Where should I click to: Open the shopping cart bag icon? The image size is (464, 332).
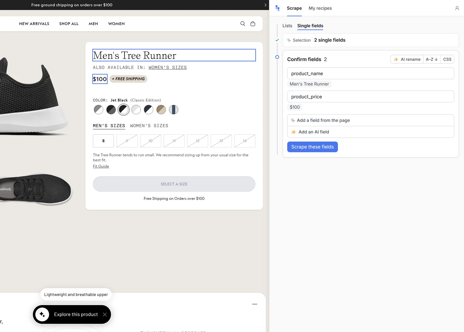[253, 24]
